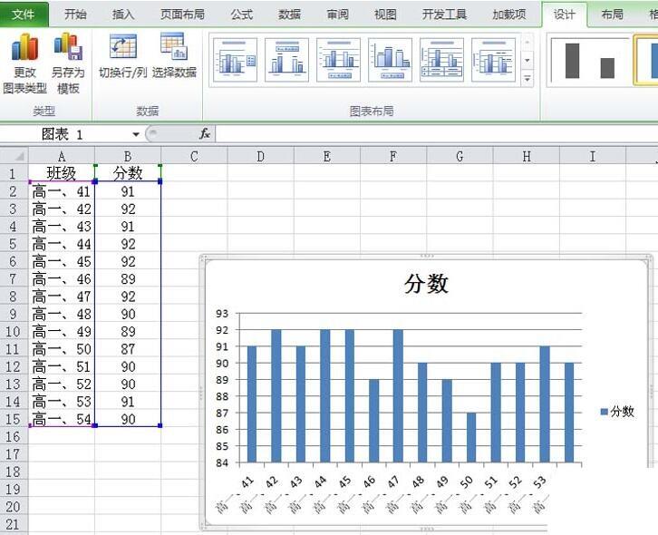Choose the sixth chart layout thumbnail
Viewport: 658px width, 535px height.
pyautogui.click(x=493, y=60)
